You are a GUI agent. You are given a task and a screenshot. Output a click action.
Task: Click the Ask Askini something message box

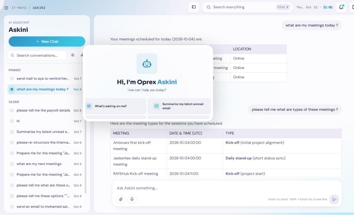(x=227, y=188)
